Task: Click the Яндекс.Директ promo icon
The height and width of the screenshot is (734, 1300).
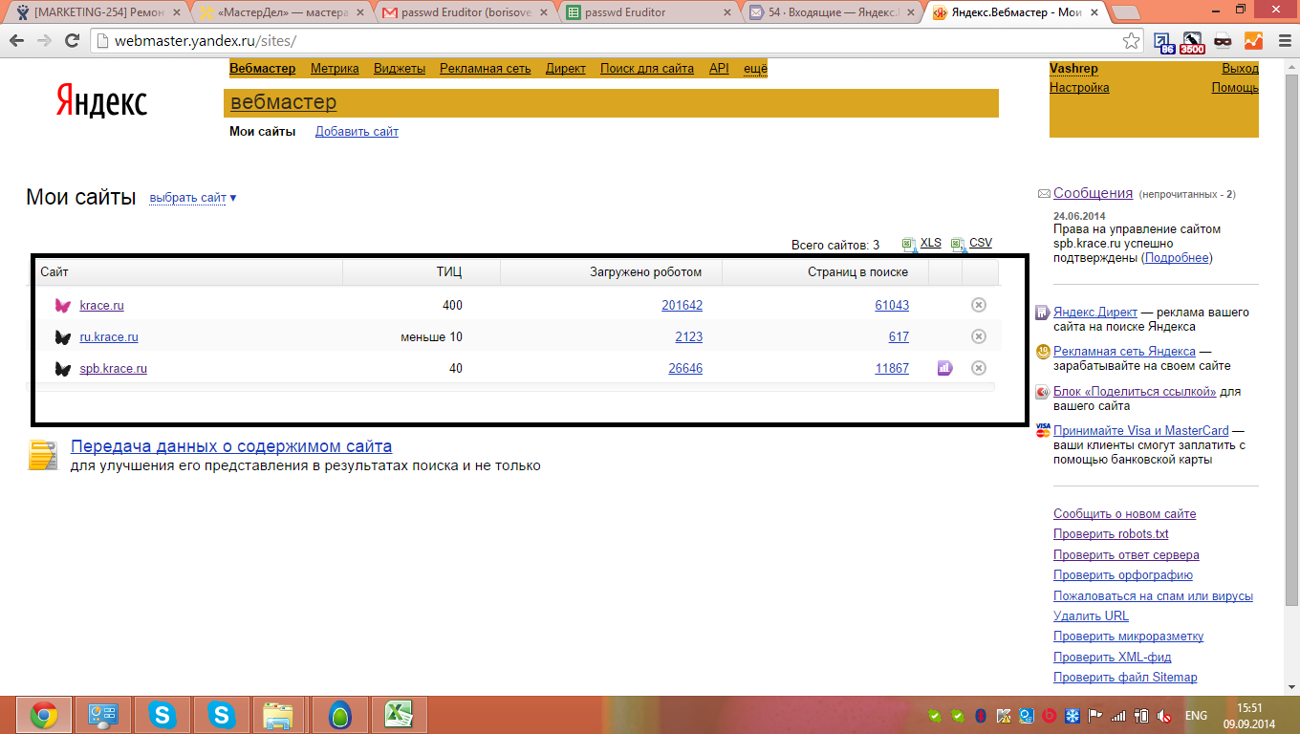Action: point(1043,313)
